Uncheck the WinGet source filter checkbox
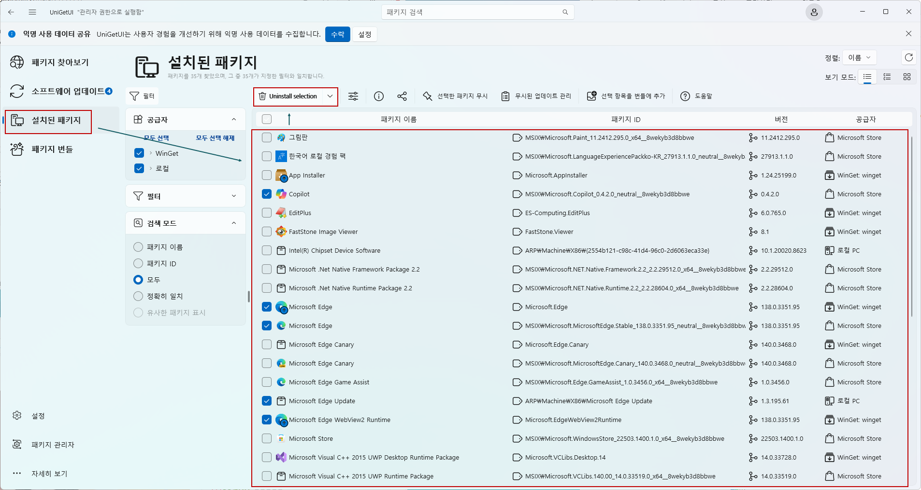 click(x=139, y=153)
